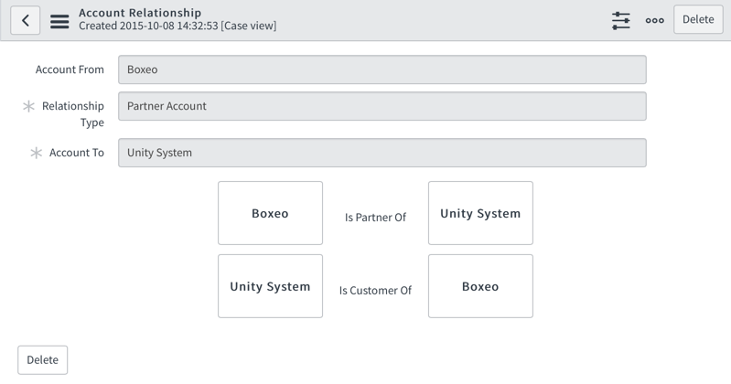Click the Account To field Unity System

(382, 153)
